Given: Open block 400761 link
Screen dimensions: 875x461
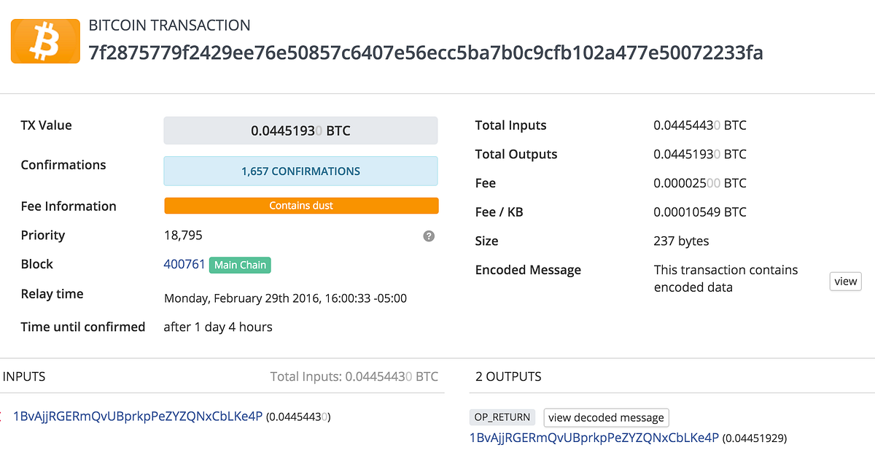Looking at the screenshot, I should point(184,264).
